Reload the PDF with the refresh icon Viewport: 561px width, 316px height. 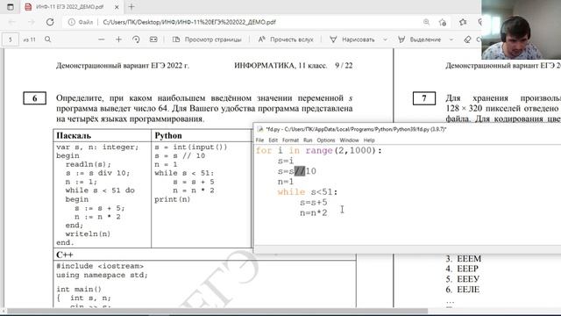click(50, 22)
